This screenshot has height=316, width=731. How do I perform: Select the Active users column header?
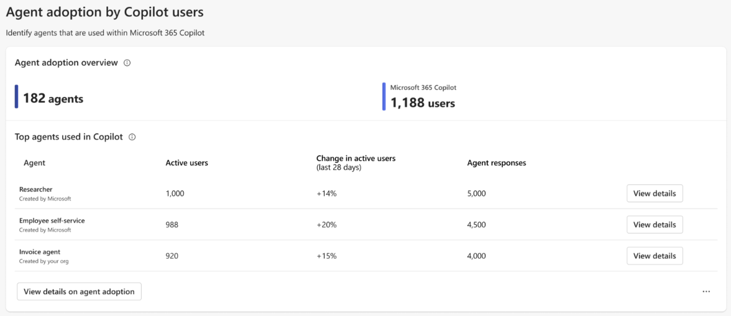[186, 163]
